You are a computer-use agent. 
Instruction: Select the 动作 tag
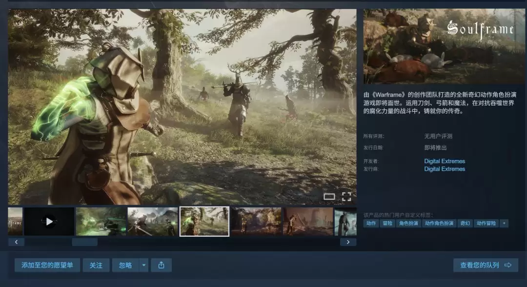tap(371, 223)
